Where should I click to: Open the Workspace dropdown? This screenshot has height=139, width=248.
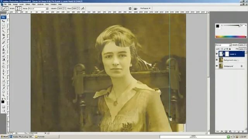tap(145, 8)
